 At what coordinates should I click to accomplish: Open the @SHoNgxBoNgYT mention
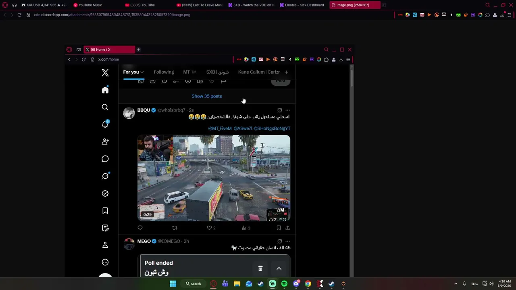pos(272,128)
